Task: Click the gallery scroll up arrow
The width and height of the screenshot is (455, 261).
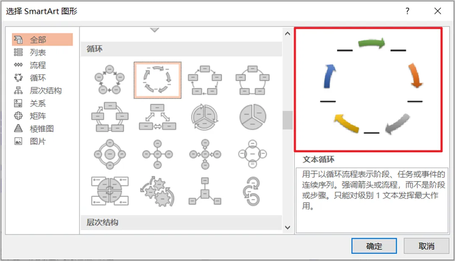Action: point(288,33)
